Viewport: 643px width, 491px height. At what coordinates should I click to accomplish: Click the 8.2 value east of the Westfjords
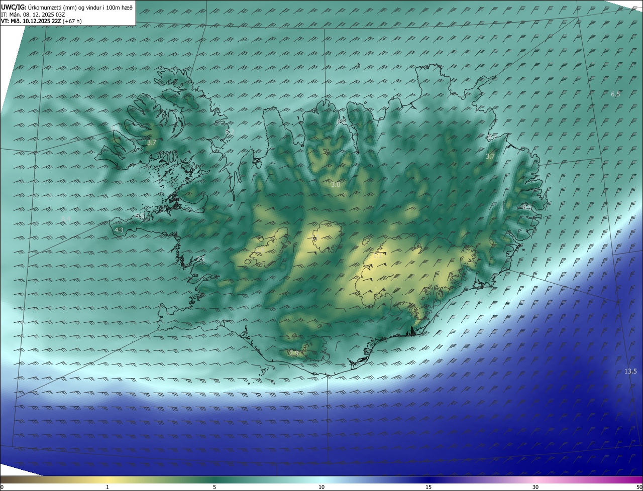point(230,132)
